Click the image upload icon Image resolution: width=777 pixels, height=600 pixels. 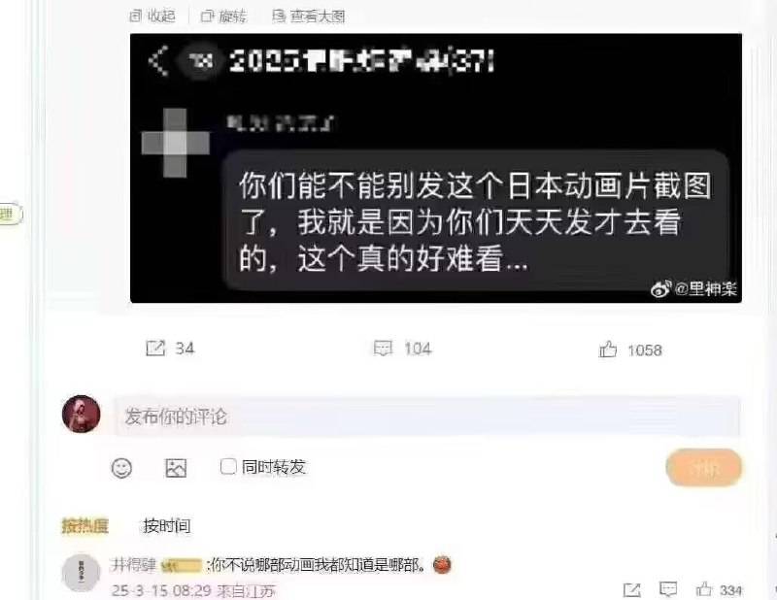coord(176,468)
